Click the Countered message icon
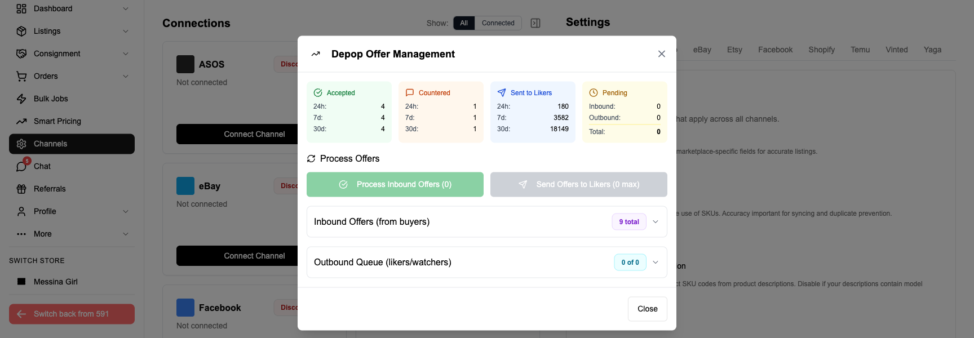Screen dimensions: 974x338 [x=410, y=93]
